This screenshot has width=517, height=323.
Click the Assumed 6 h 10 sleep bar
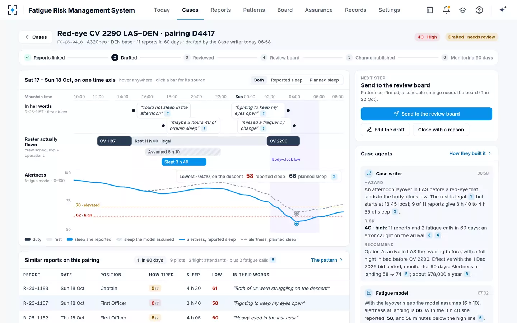click(183, 152)
